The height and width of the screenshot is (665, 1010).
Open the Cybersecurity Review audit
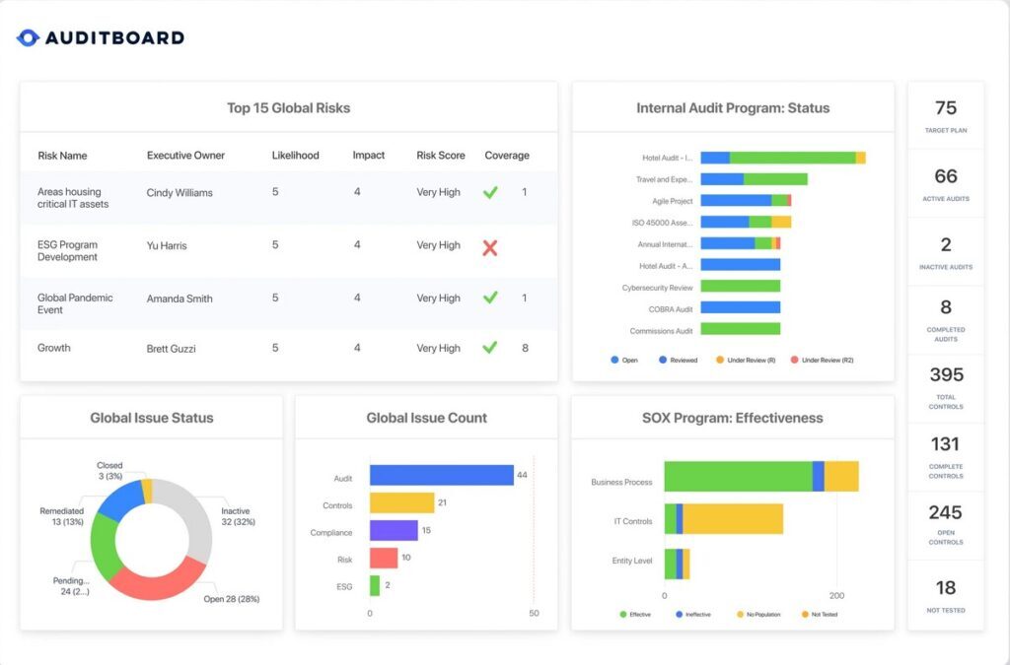tap(743, 287)
